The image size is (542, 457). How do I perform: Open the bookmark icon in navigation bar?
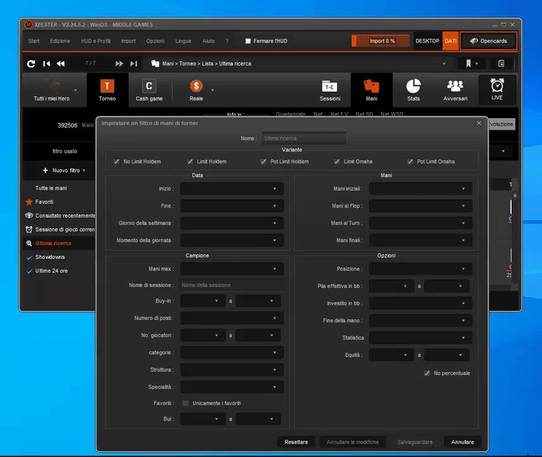point(468,63)
